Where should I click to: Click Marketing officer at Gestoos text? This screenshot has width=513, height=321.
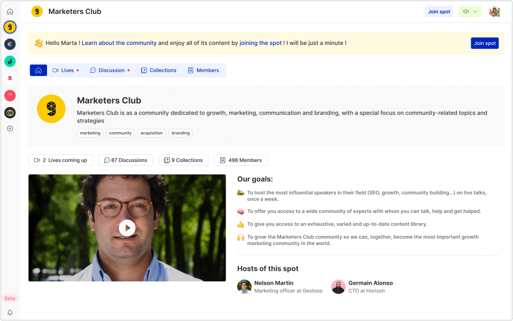(288, 291)
